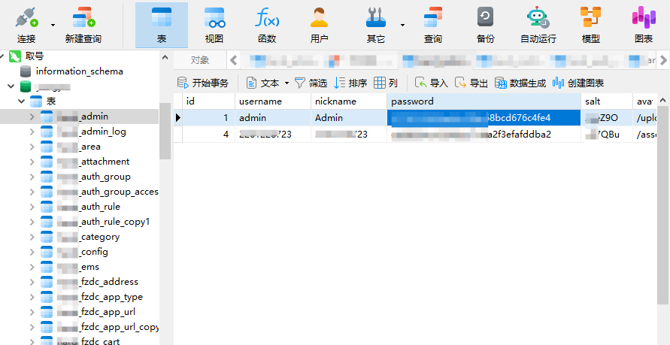This screenshot has height=345, width=670.
Task: Expand the 连接 dropdown arrow
Action: 53,25
